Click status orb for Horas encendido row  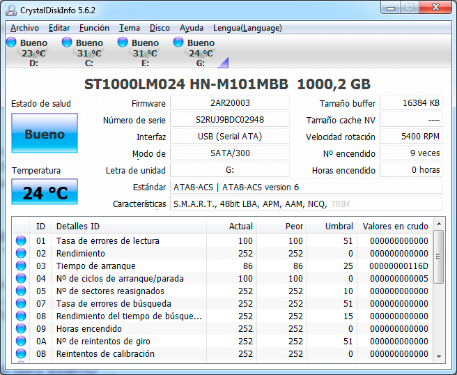21,328
